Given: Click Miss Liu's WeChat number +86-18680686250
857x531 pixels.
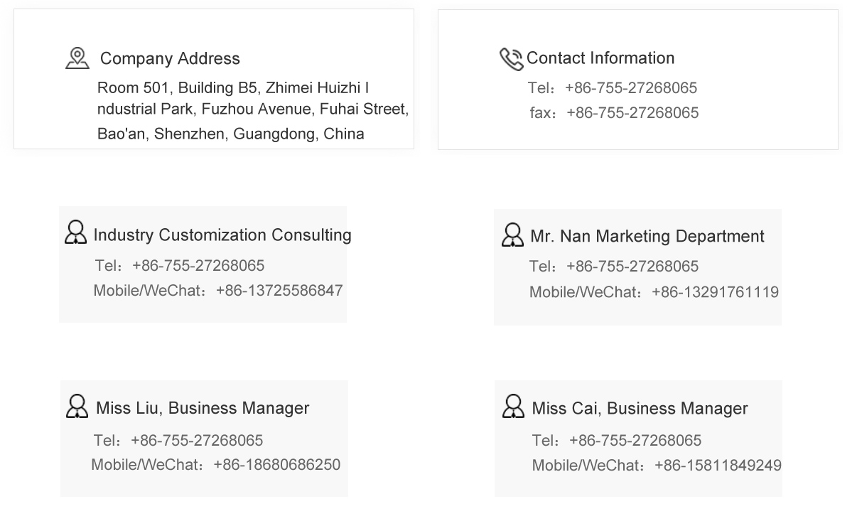Looking at the screenshot, I should (276, 465).
